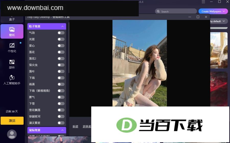Open the 部件 widgets section
The width and height of the screenshot is (230, 143).
click(x=12, y=64)
